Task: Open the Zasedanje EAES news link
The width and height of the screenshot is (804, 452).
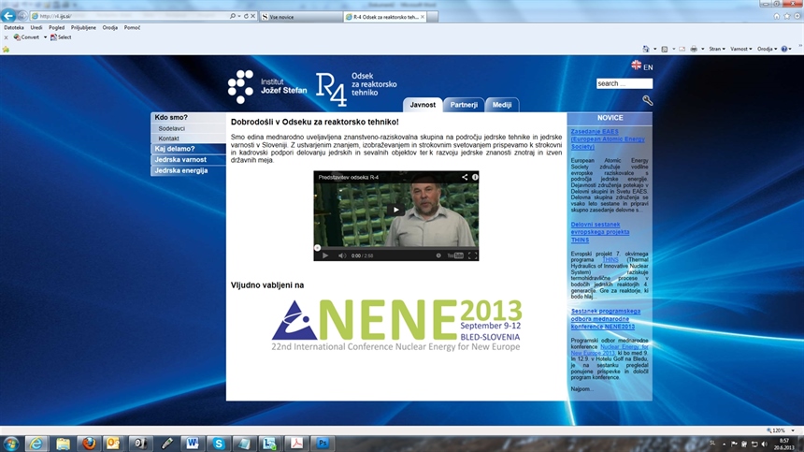Action: click(x=608, y=139)
